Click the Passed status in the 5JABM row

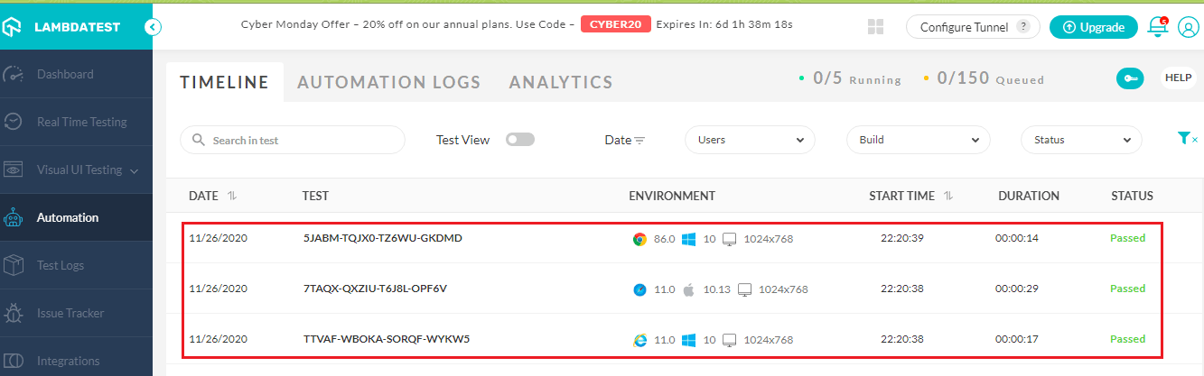click(x=1127, y=238)
